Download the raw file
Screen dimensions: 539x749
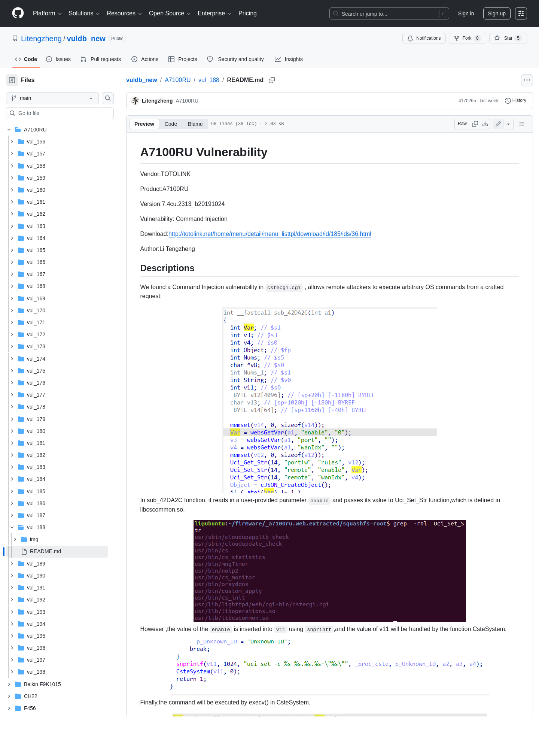click(485, 124)
